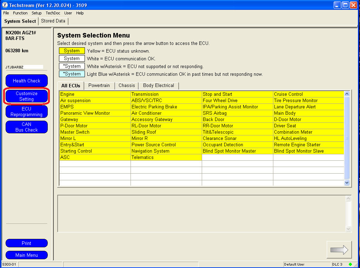
Task: Select the Clearance Sonar system
Action: coord(238,138)
